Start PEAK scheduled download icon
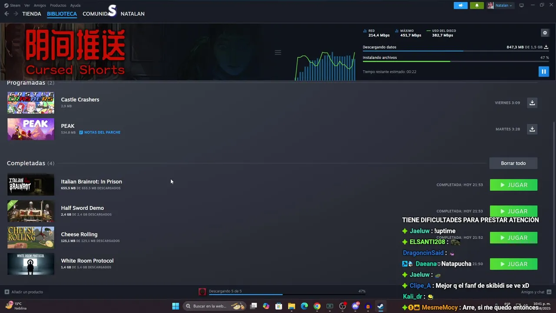This screenshot has width=556, height=313. pyautogui.click(x=532, y=129)
